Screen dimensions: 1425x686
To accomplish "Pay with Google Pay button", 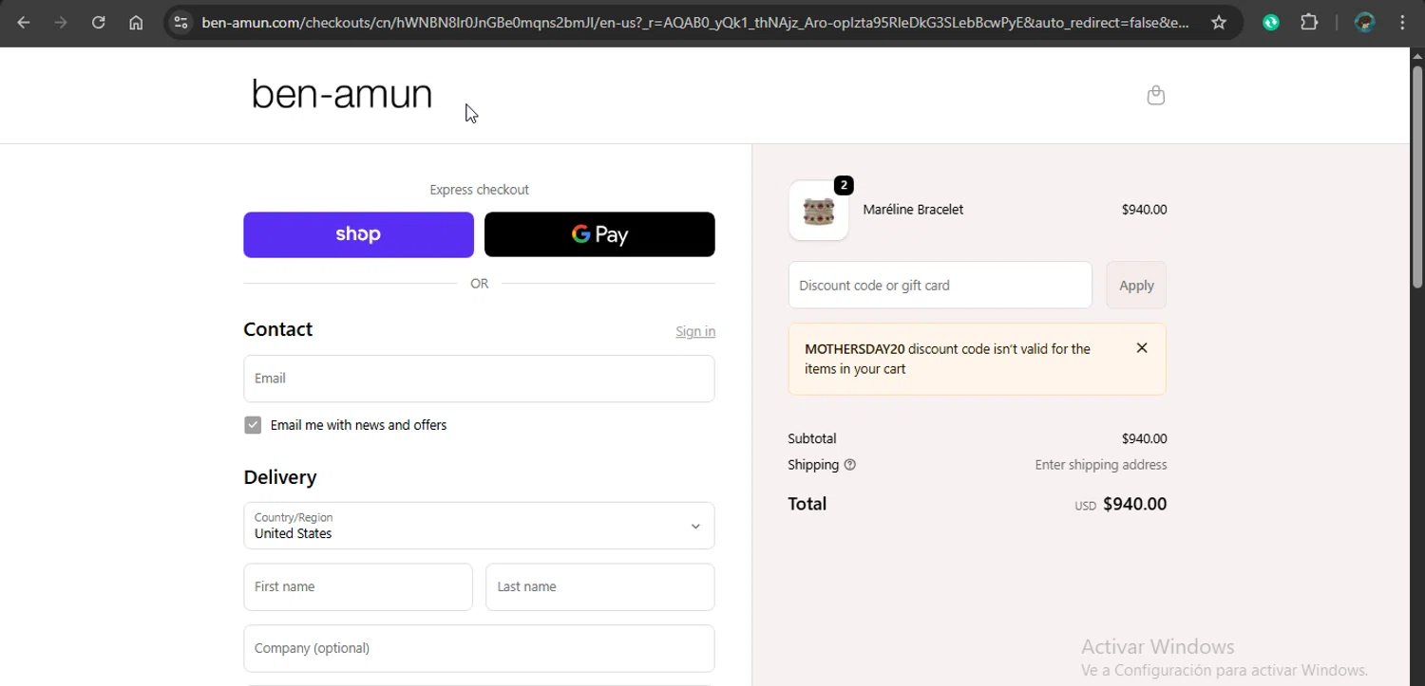I will (x=599, y=234).
